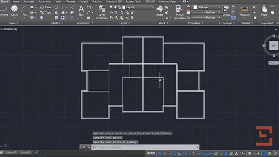Select the Hatch tool
The height and width of the screenshot is (157, 279).
(x=32, y=18)
